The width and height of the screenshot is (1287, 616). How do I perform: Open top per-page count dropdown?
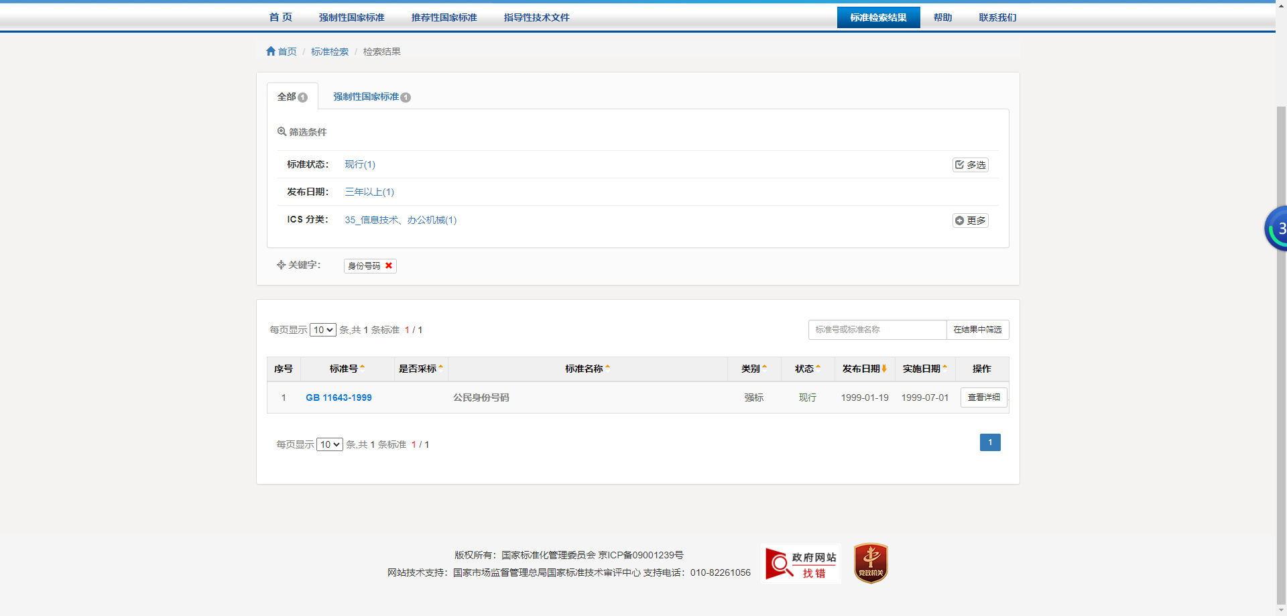coord(323,330)
